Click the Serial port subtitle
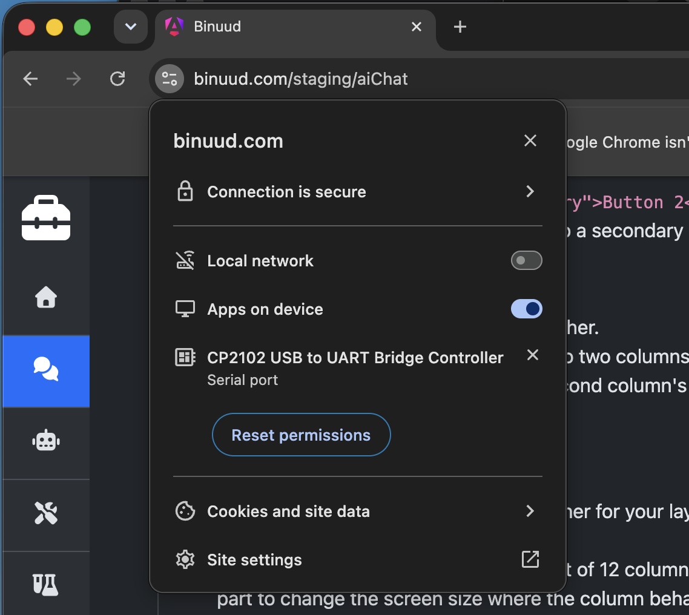 pos(243,380)
